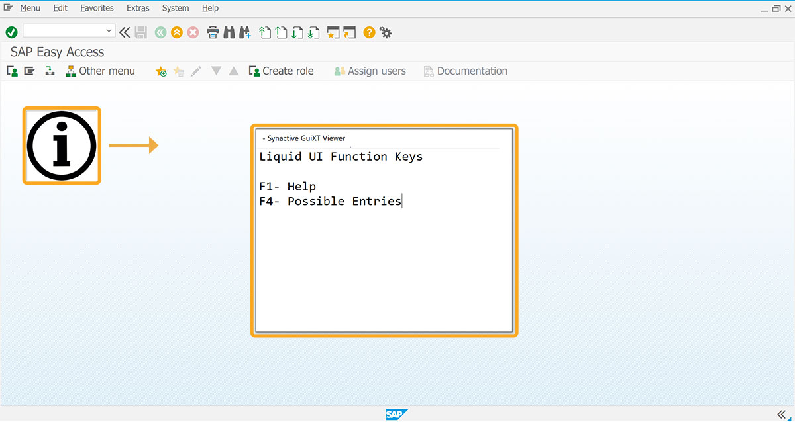Click the Other menu button
The image size is (795, 422).
pos(100,71)
